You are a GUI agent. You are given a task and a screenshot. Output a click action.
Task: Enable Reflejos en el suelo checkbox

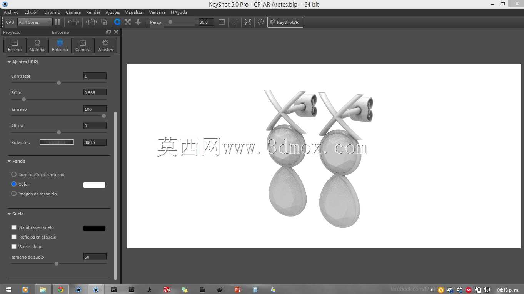pyautogui.click(x=14, y=237)
